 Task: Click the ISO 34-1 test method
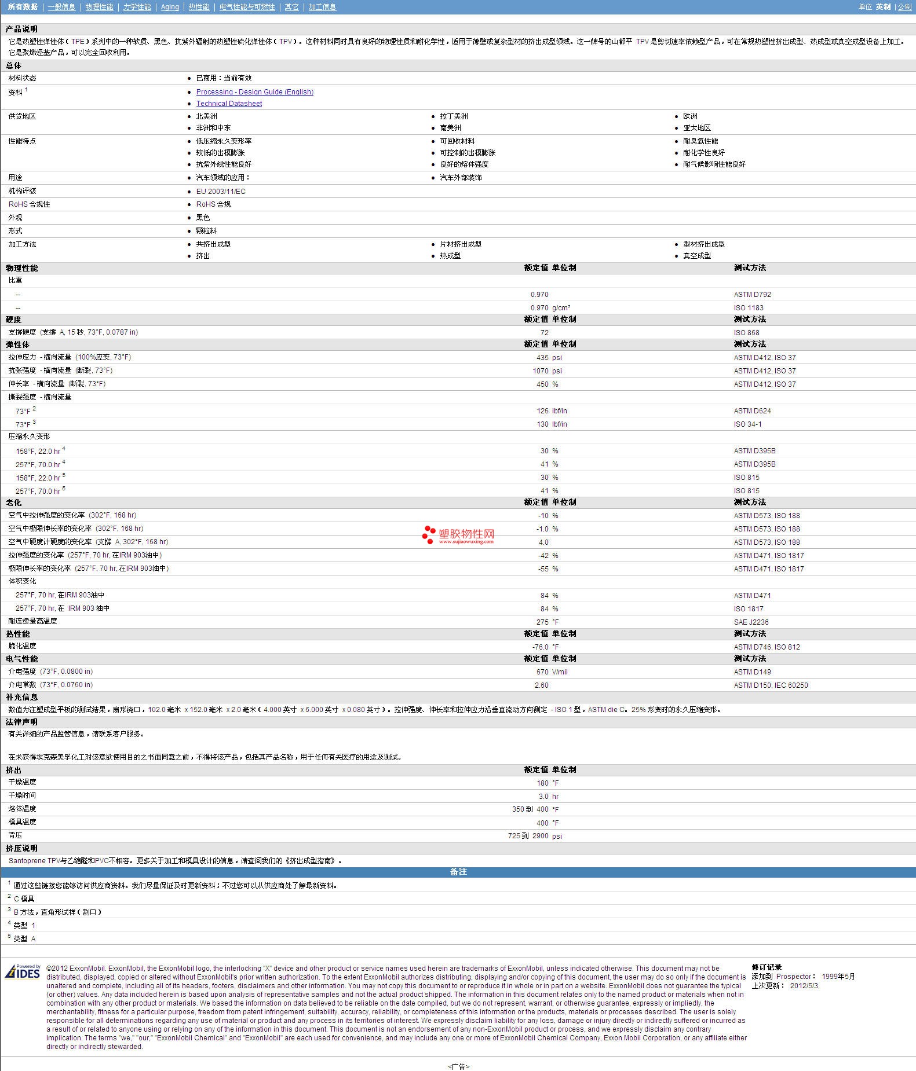coord(747,424)
